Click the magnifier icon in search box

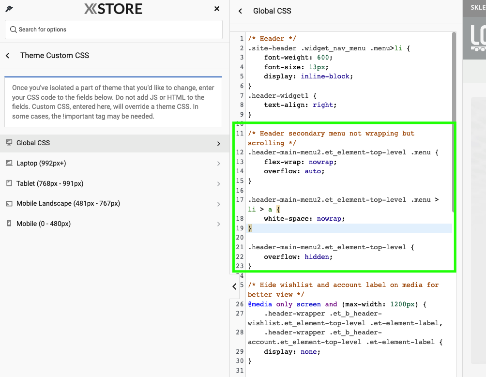pos(14,30)
